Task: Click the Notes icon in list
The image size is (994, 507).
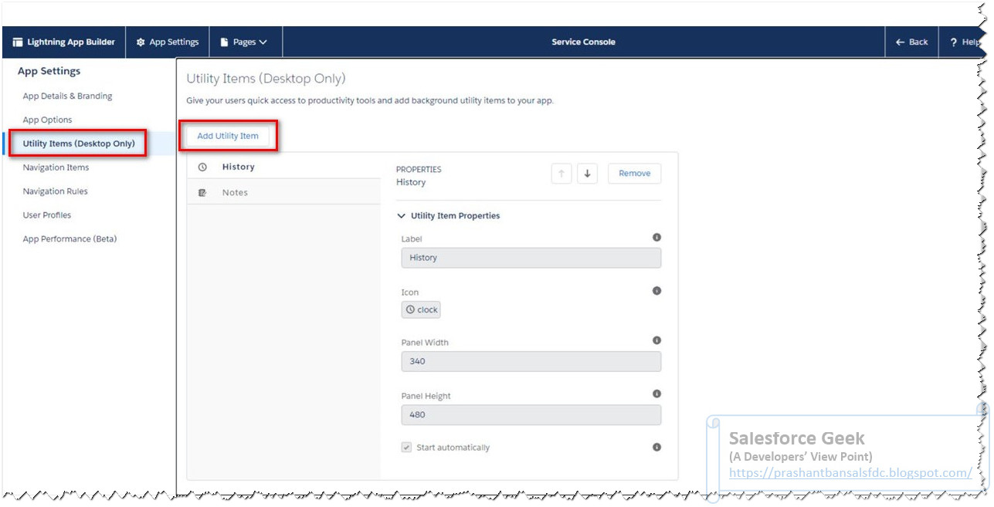Action: pos(202,193)
